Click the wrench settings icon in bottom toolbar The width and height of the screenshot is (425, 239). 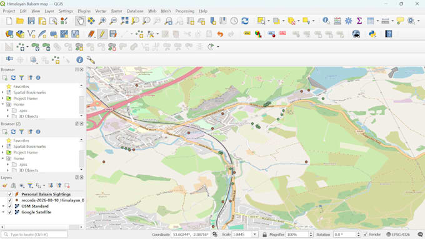pos(91,60)
